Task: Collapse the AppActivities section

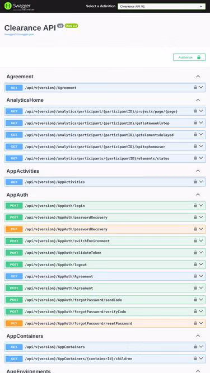Action: 198,171
